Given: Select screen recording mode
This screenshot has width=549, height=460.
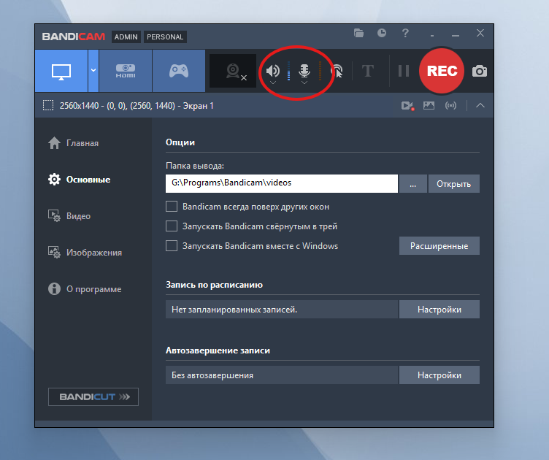Looking at the screenshot, I should [x=61, y=71].
